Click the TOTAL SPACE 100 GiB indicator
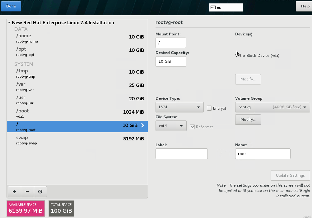This screenshot has height=218, width=312. [61, 208]
